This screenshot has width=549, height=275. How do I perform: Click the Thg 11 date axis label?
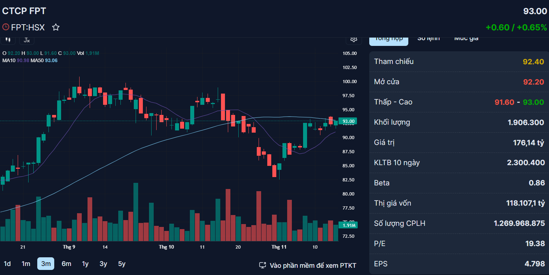(x=279, y=247)
